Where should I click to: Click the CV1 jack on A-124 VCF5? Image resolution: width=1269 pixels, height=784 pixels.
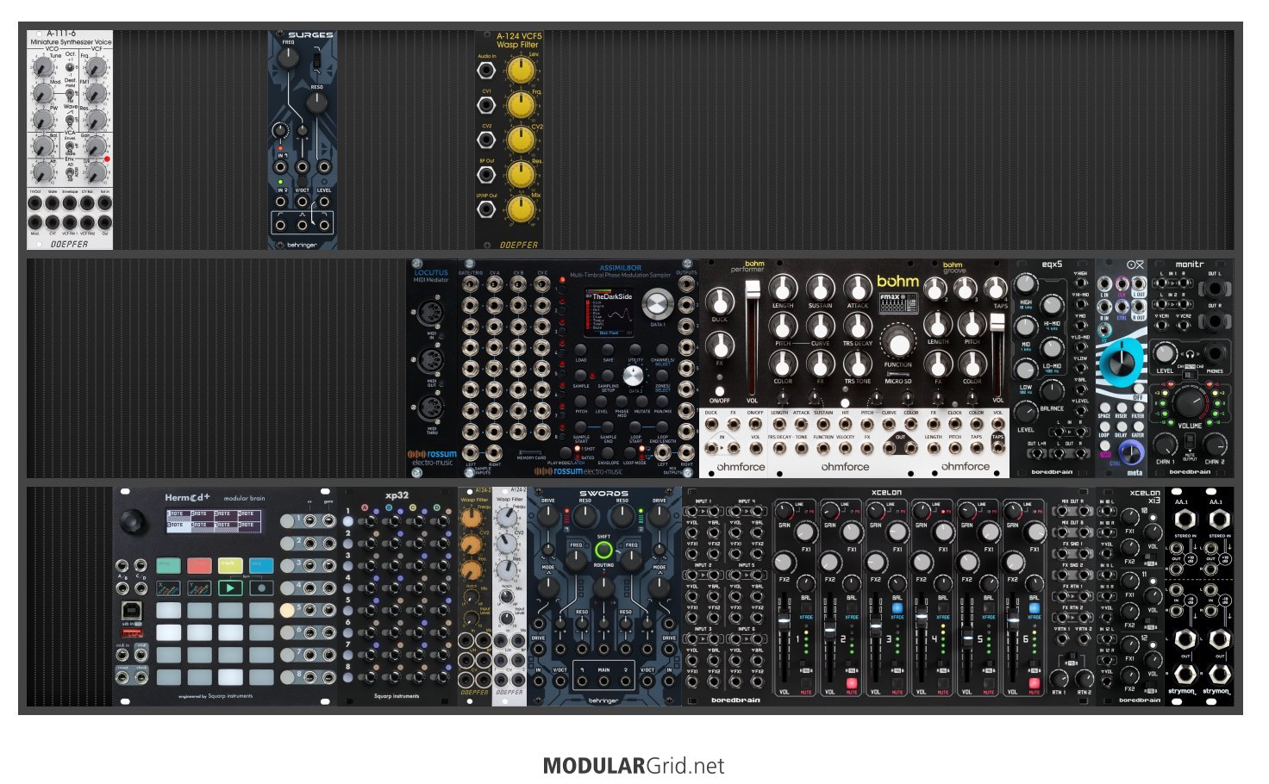point(487,104)
